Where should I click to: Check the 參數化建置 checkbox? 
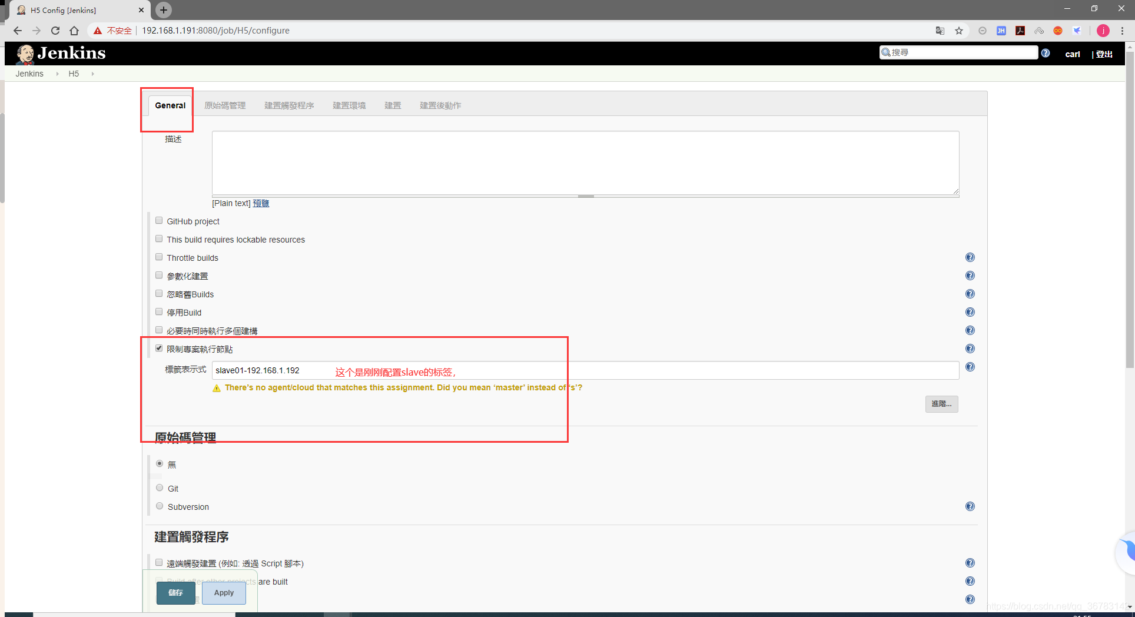159,276
